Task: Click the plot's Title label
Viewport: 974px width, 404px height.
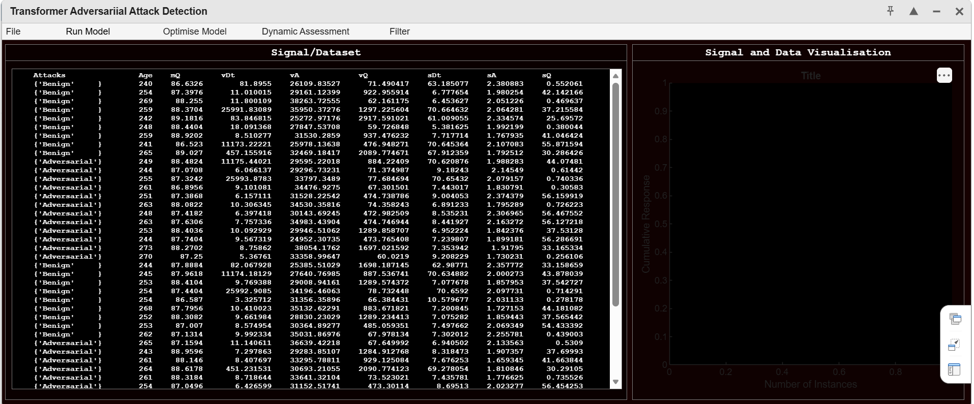Action: [811, 76]
